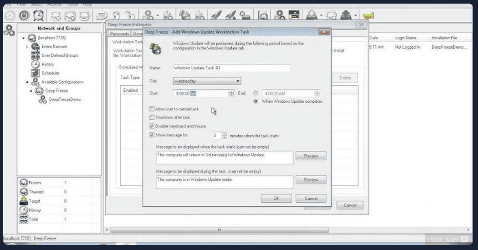Open dropdown arrow beside upload tray icon
The image size is (478, 250).
pyautogui.click(x=355, y=16)
